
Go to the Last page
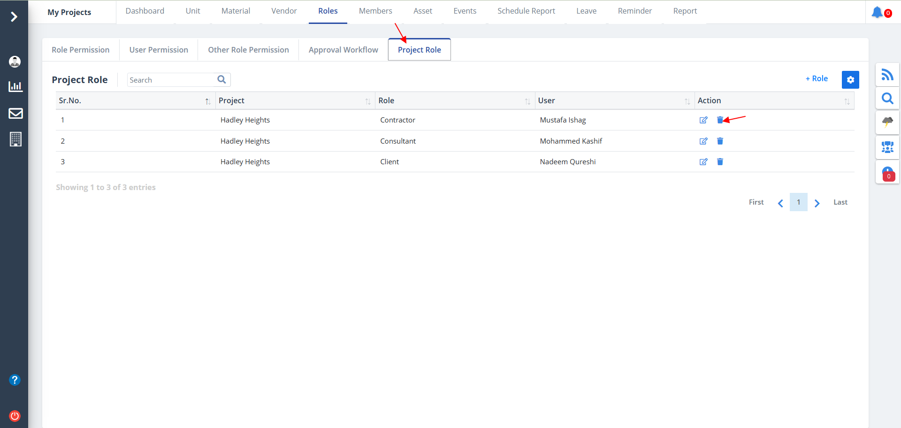click(840, 202)
